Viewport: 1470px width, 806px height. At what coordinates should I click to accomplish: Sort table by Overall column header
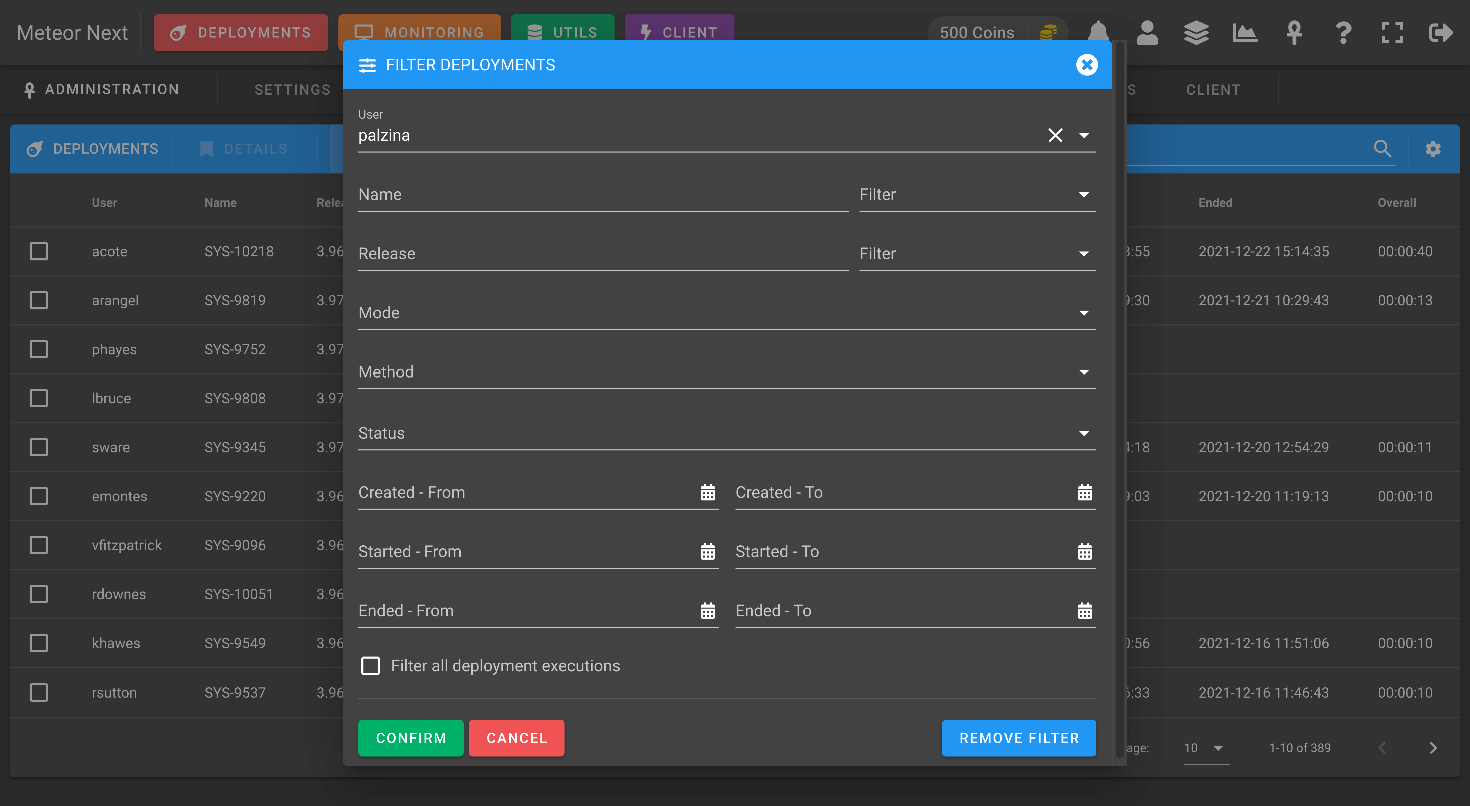click(x=1396, y=203)
